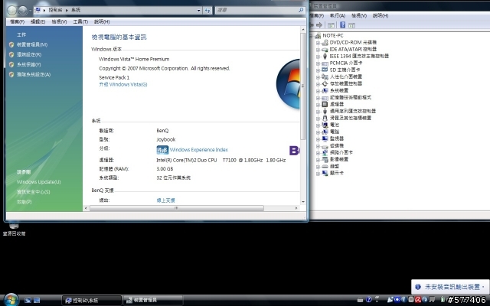
Task: Click the Device Manager toolbar back arrow
Action: 312,25
